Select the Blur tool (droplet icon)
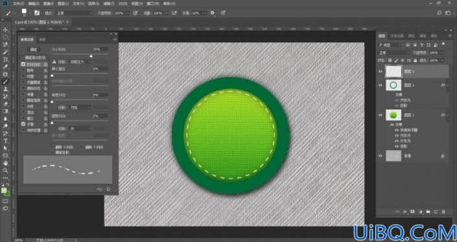The height and width of the screenshot is (242, 457). pos(5,118)
